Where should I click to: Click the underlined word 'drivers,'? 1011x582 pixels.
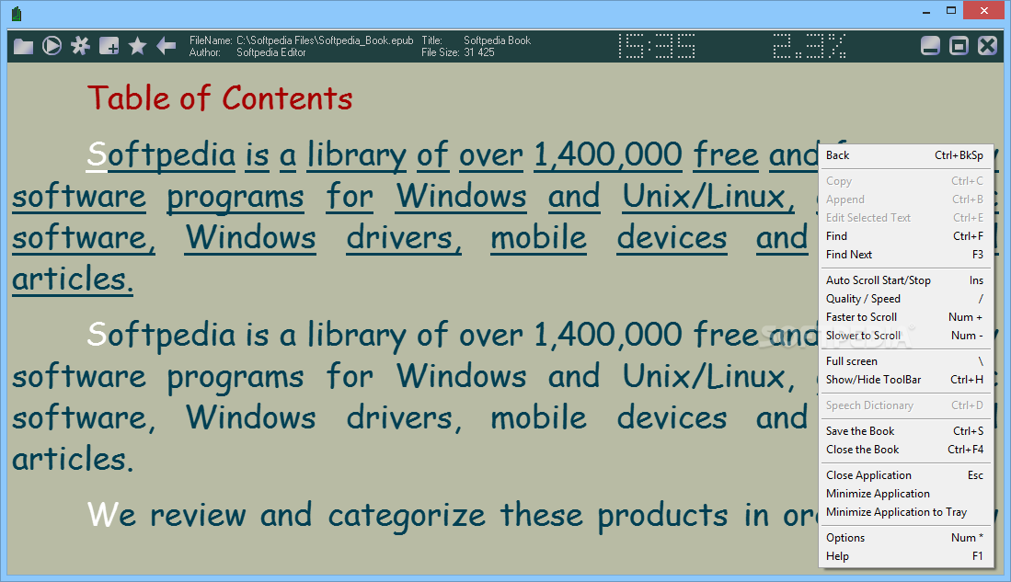pyautogui.click(x=404, y=238)
